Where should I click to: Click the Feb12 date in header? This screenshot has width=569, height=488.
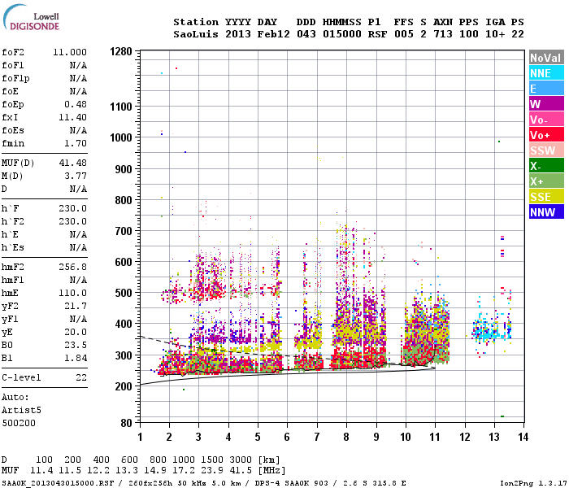click(x=274, y=34)
